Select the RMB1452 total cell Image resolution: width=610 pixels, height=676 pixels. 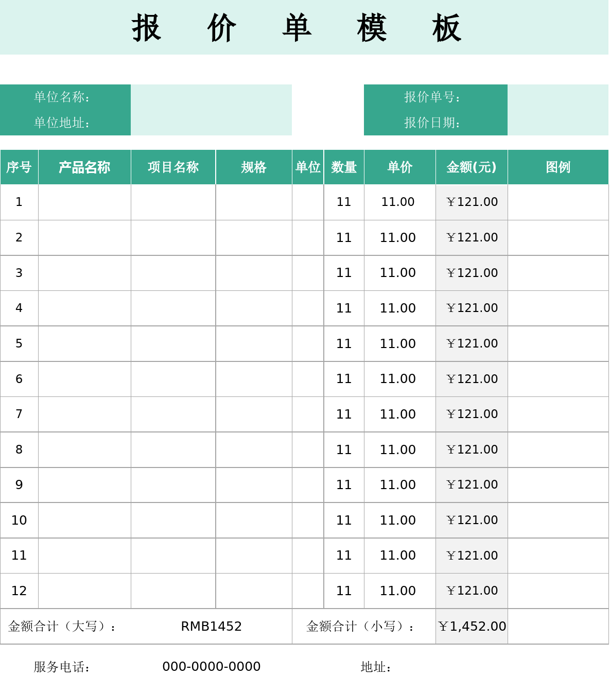[211, 627]
